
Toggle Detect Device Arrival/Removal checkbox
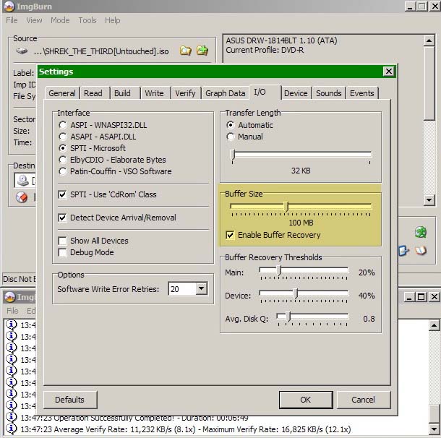click(x=62, y=218)
